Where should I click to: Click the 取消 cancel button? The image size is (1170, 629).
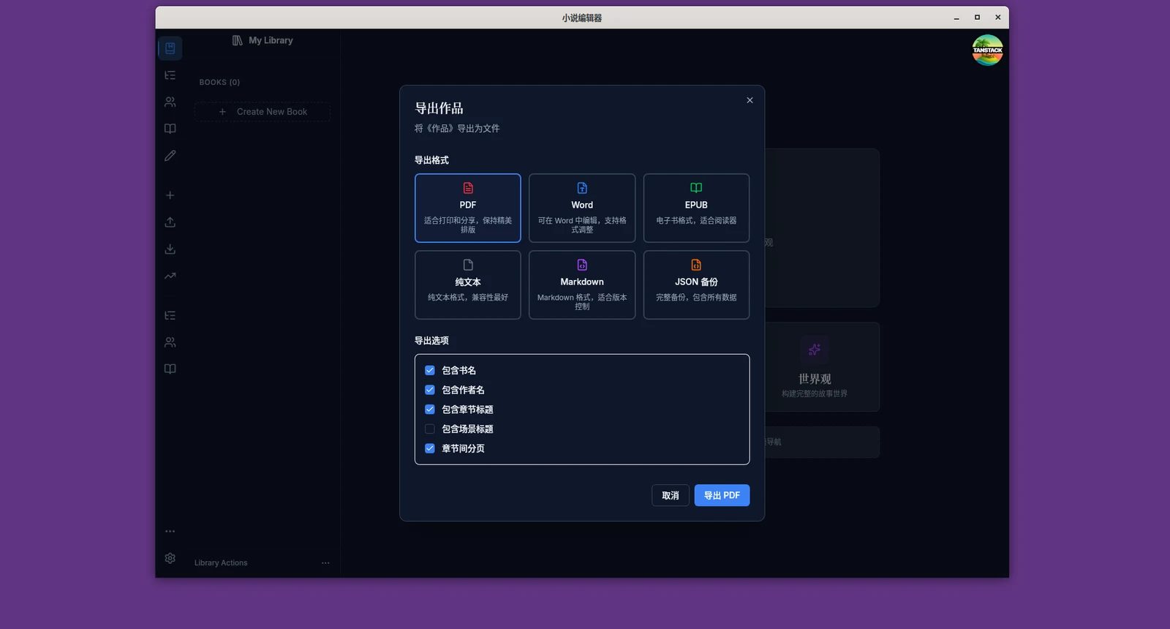(x=671, y=495)
